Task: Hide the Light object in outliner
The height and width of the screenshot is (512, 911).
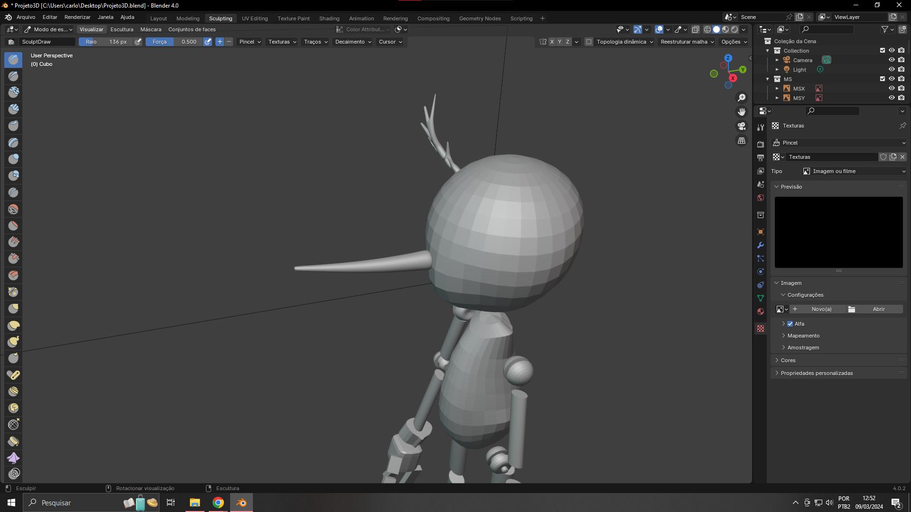Action: 892,70
